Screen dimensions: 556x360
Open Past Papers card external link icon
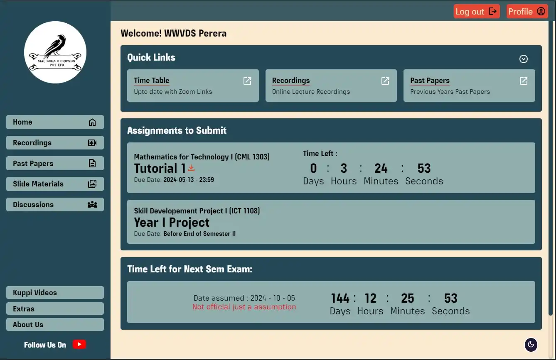[524, 81]
